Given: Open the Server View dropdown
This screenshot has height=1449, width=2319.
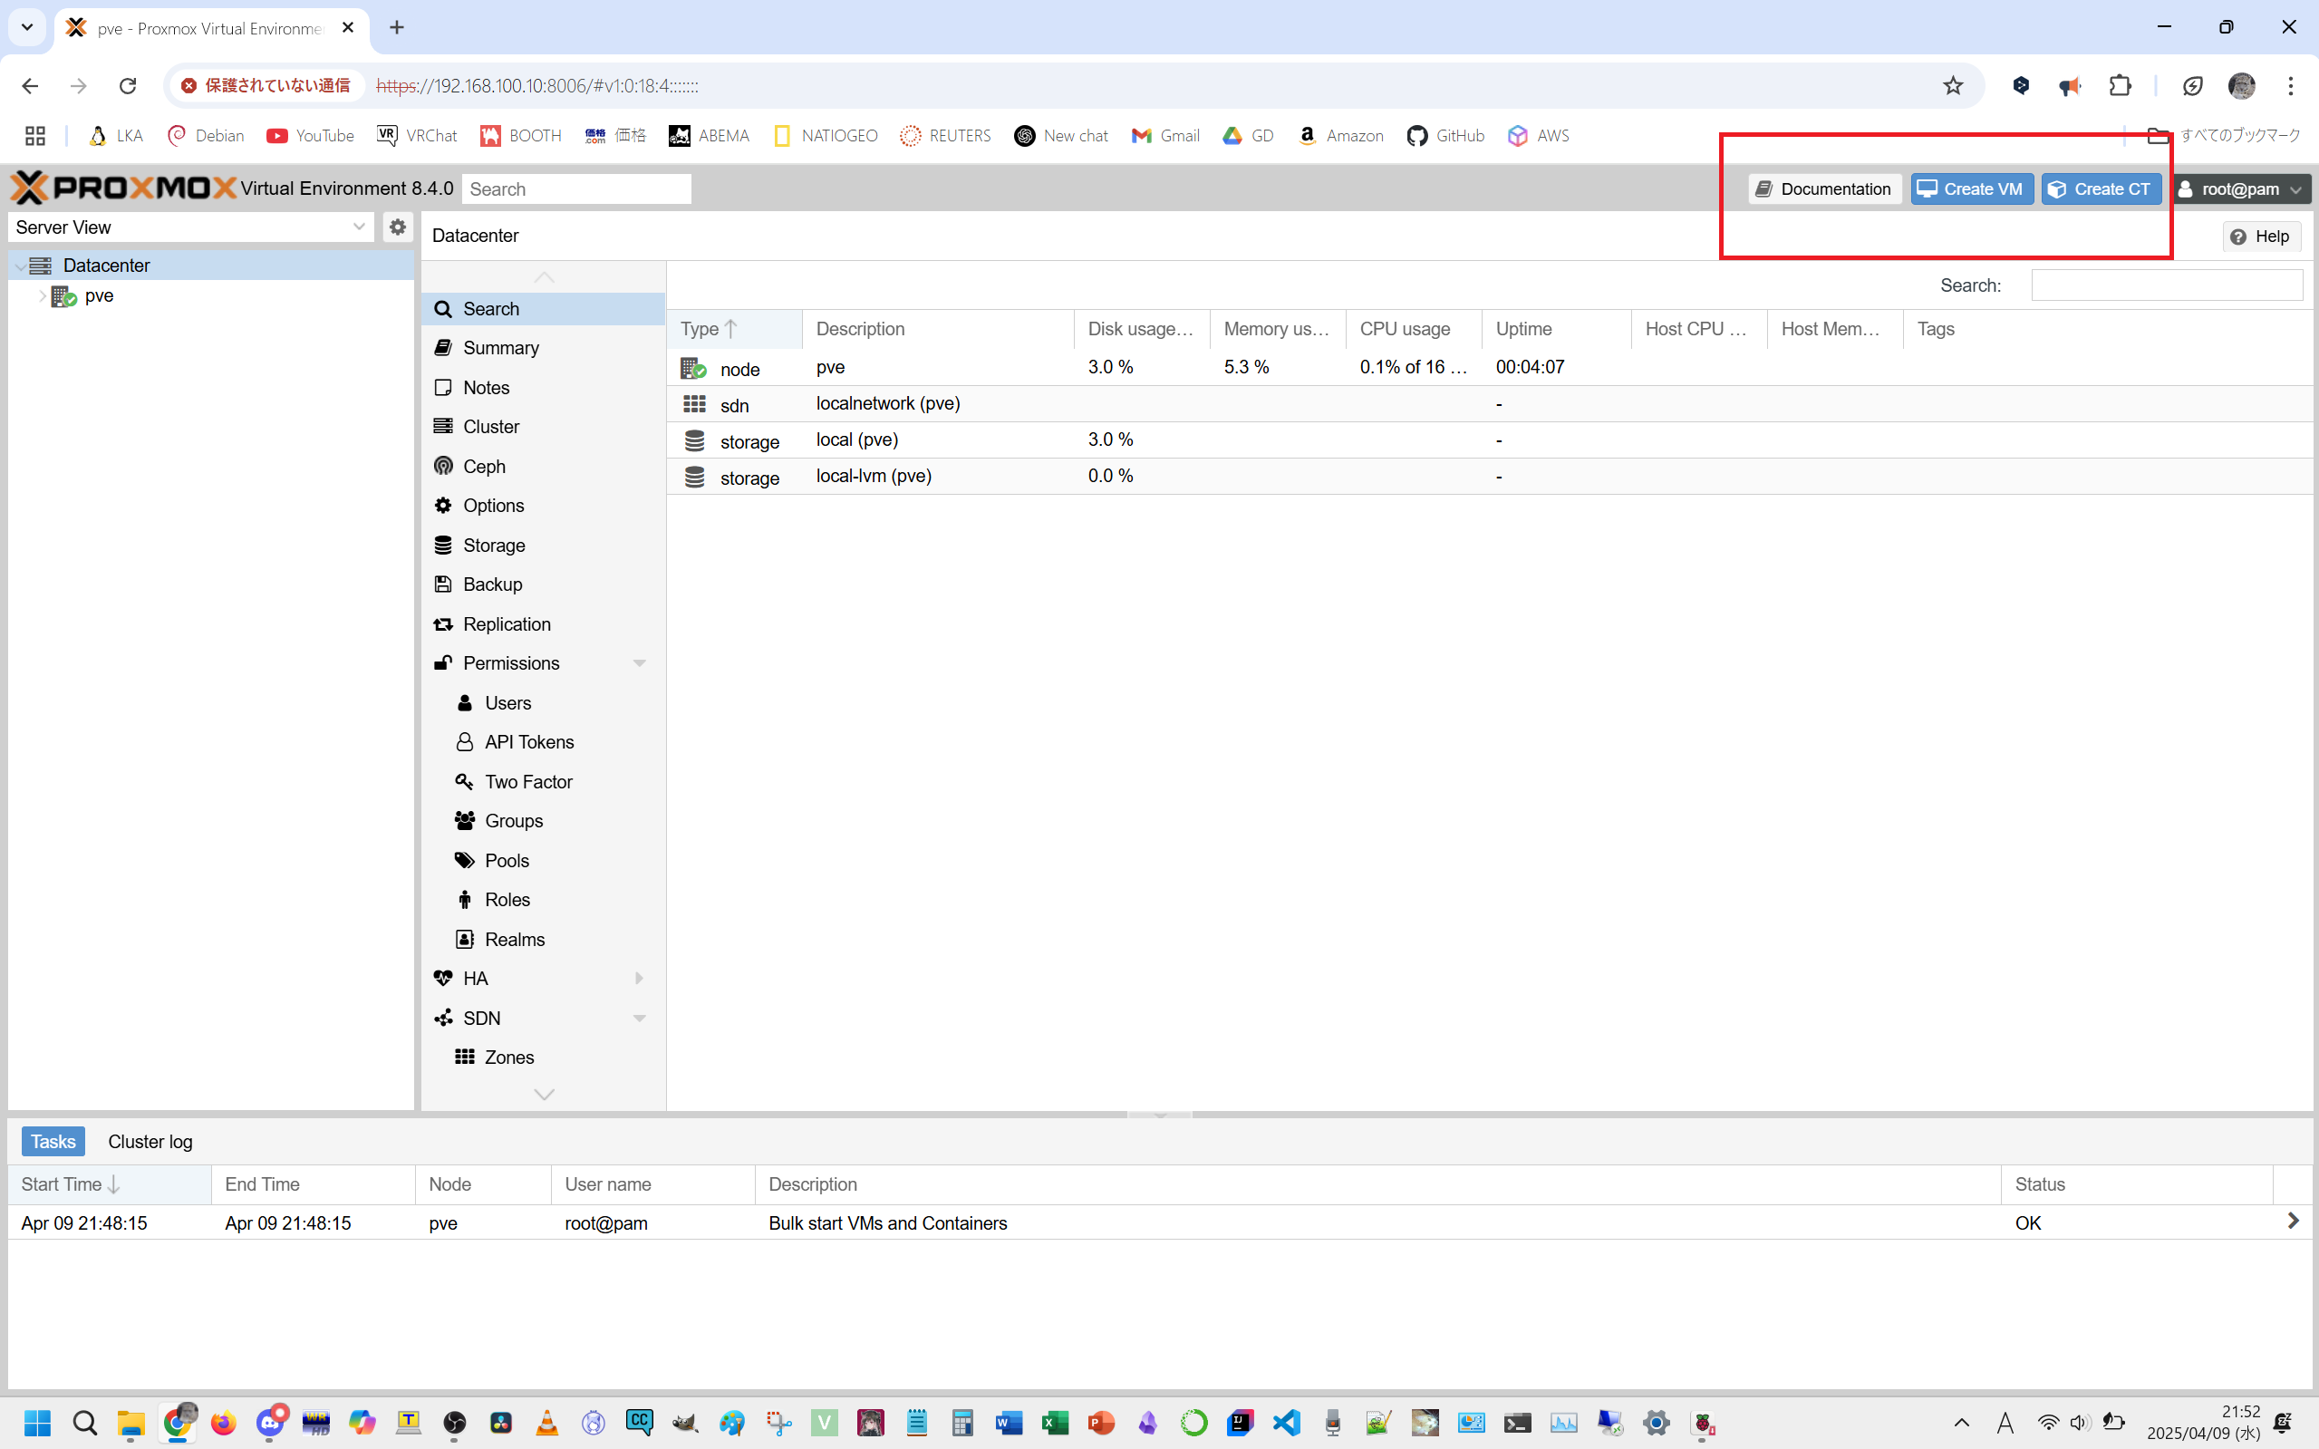Looking at the screenshot, I should tap(189, 227).
